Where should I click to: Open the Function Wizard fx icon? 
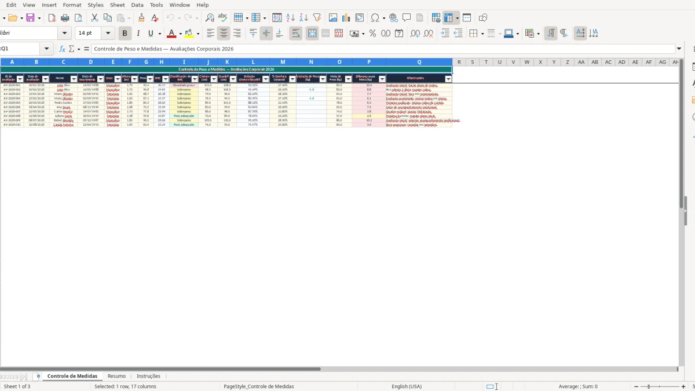[62, 49]
